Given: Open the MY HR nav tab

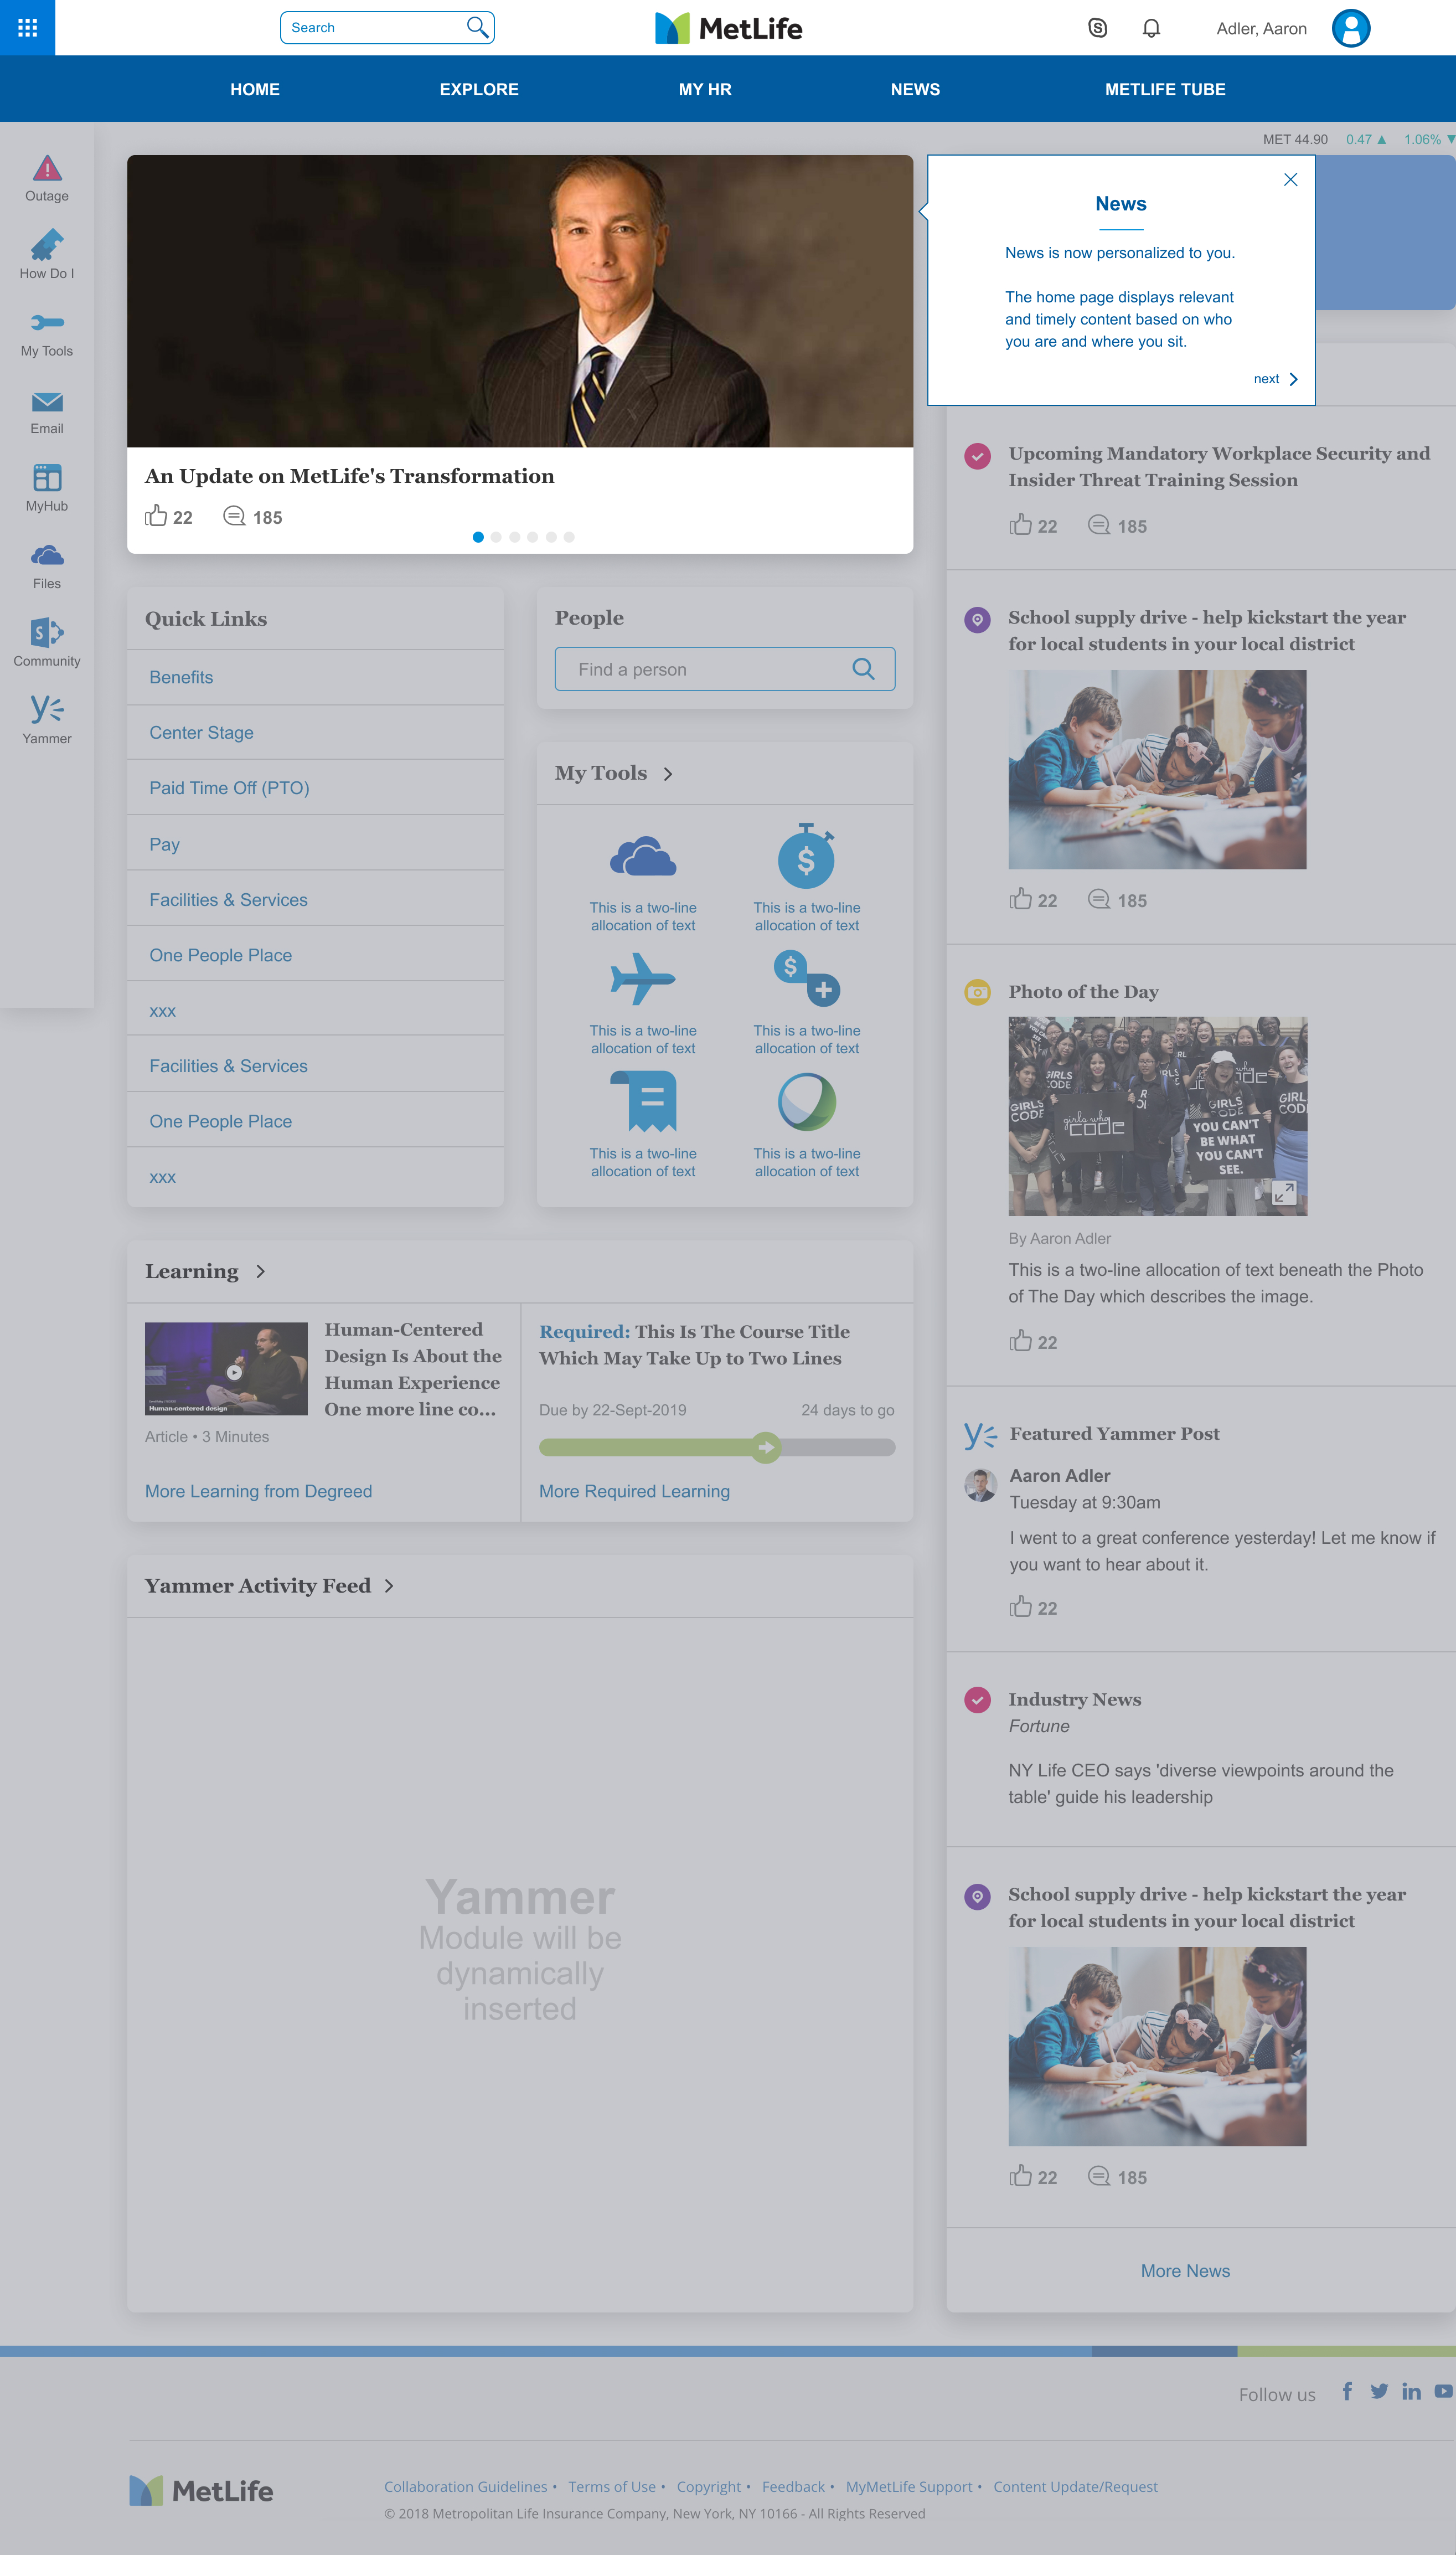Looking at the screenshot, I should (705, 89).
